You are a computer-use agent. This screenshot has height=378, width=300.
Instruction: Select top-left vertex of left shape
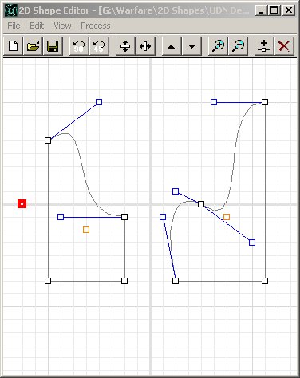[x=48, y=140]
